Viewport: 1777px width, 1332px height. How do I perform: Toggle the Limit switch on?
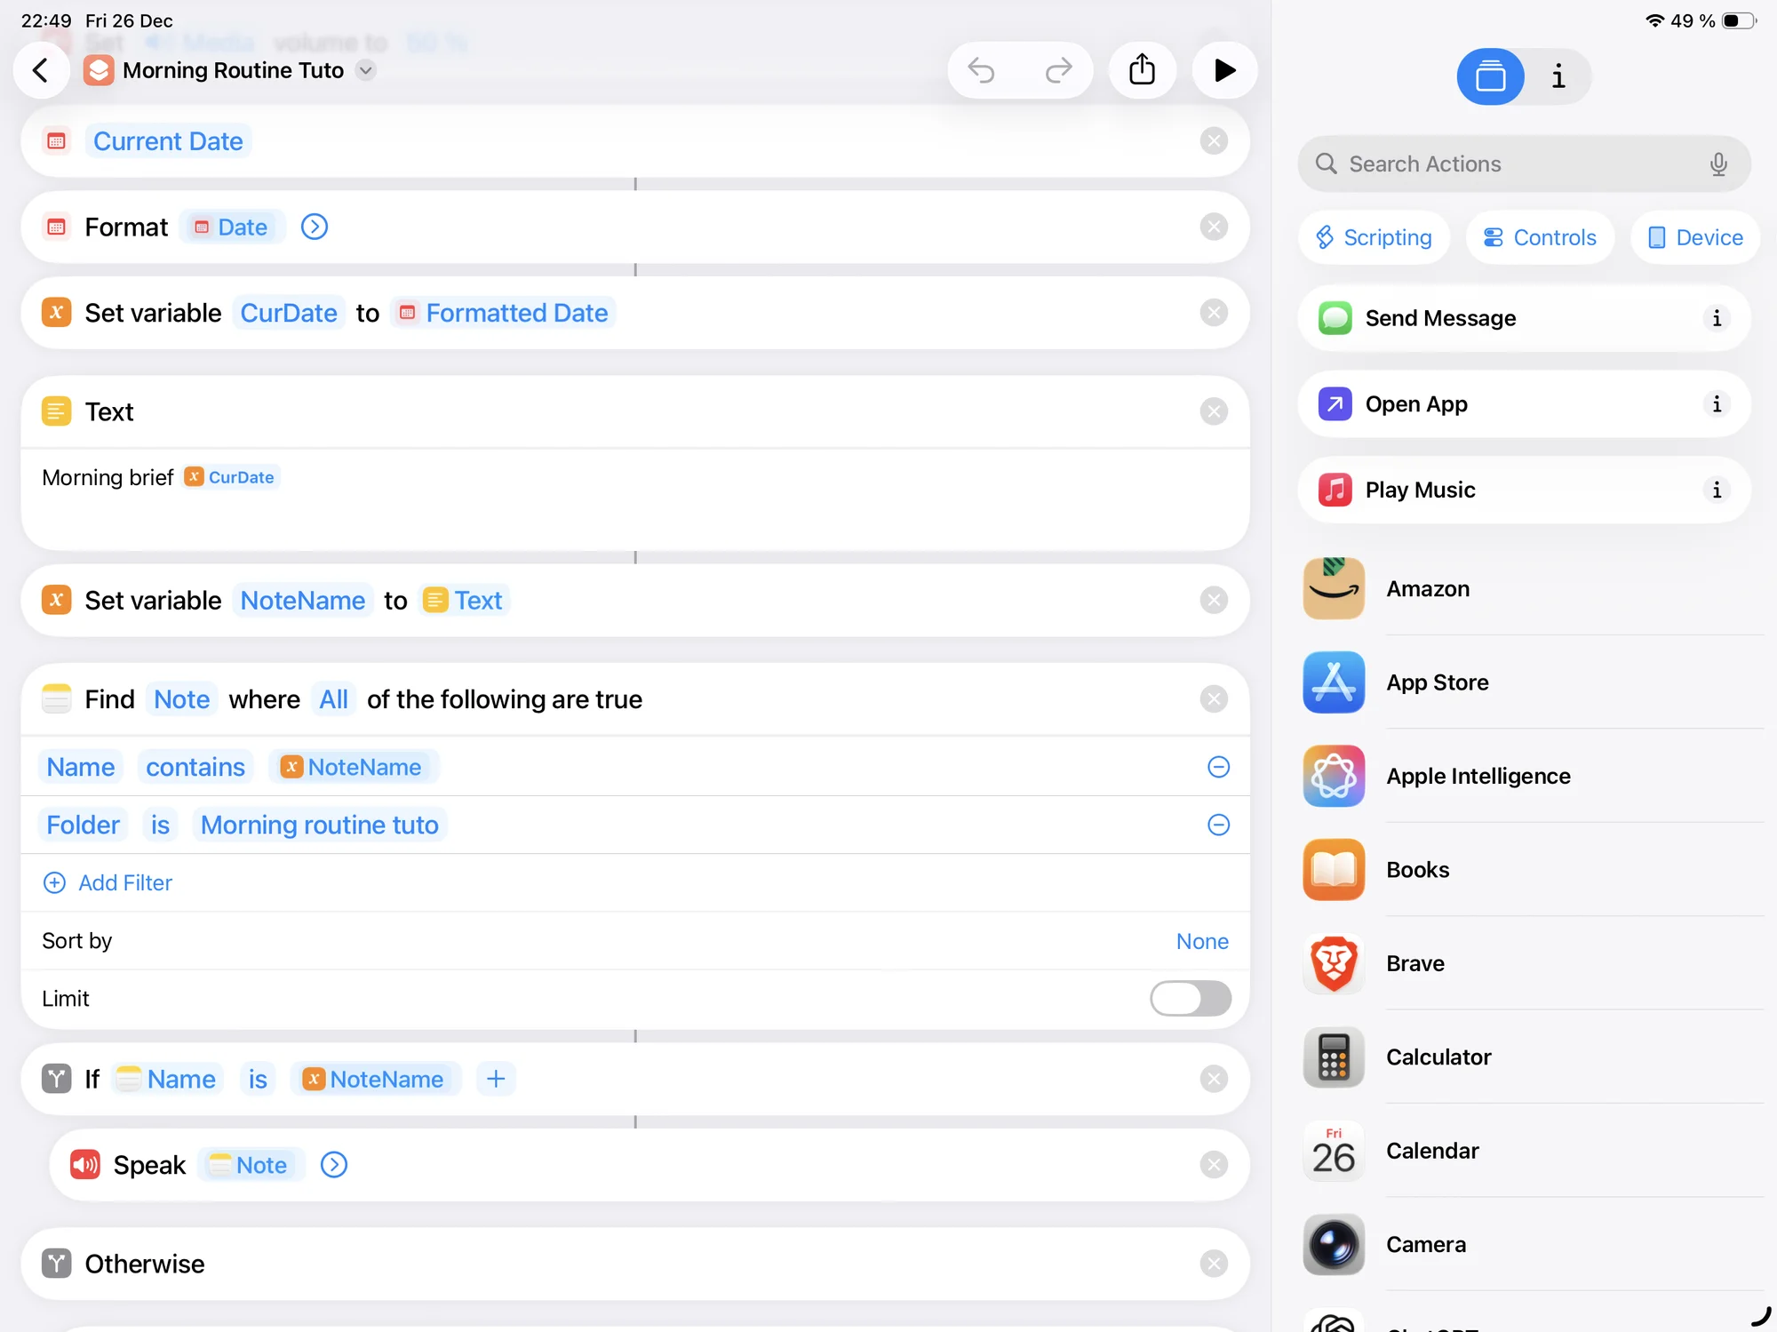1190,999
